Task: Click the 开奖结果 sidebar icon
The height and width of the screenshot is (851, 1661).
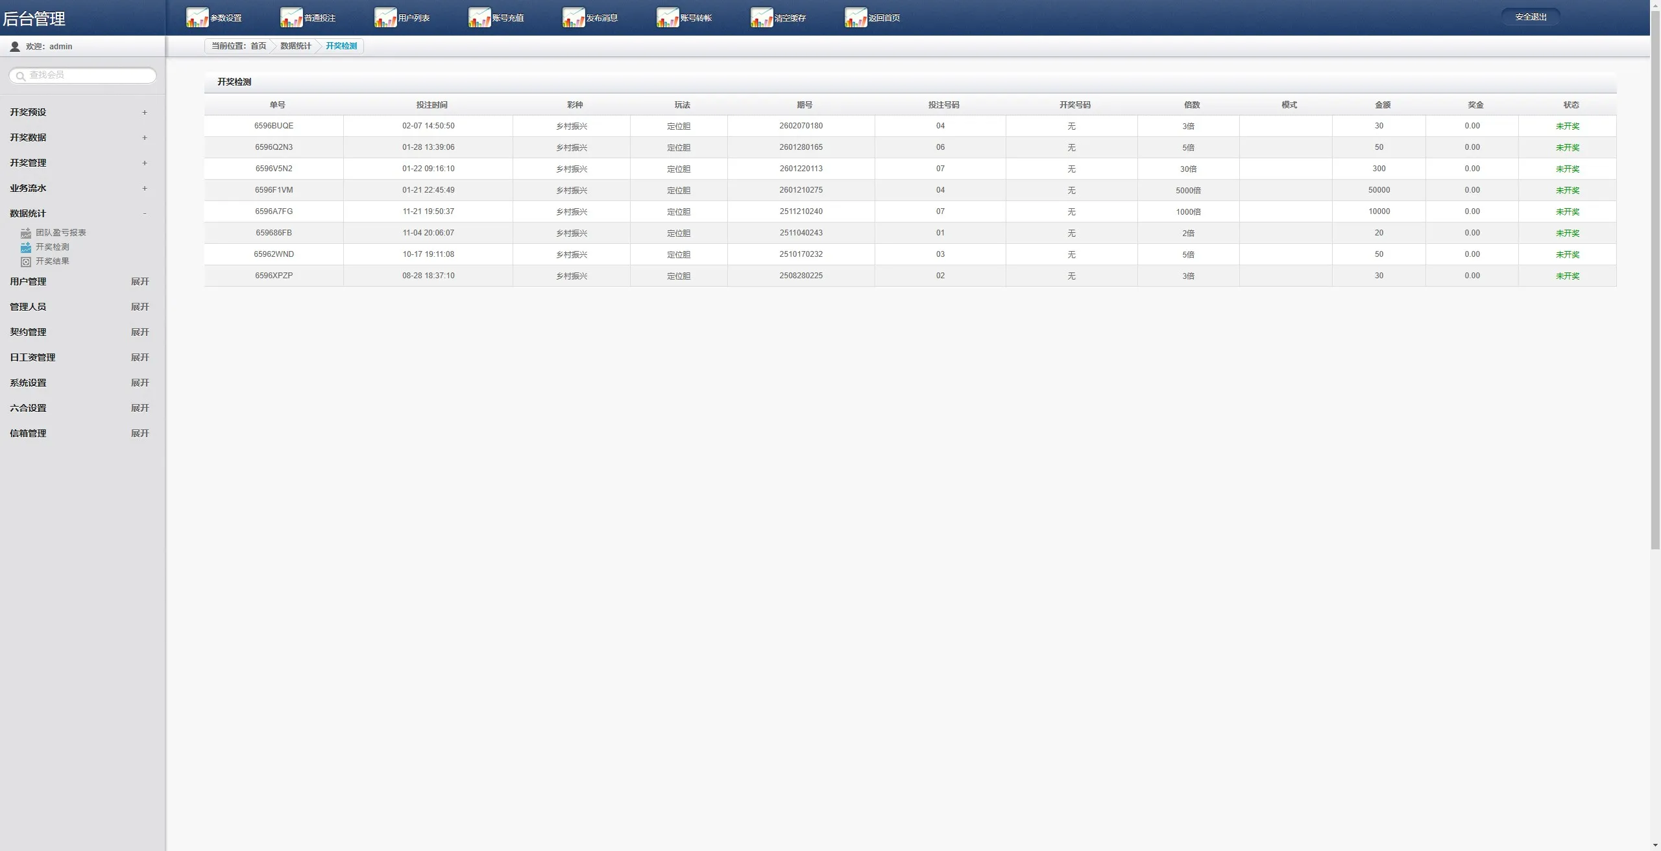Action: (26, 261)
